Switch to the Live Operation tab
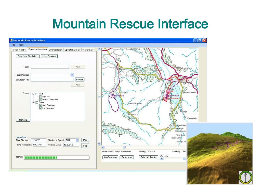The height and width of the screenshot is (195, 261). [x=56, y=50]
